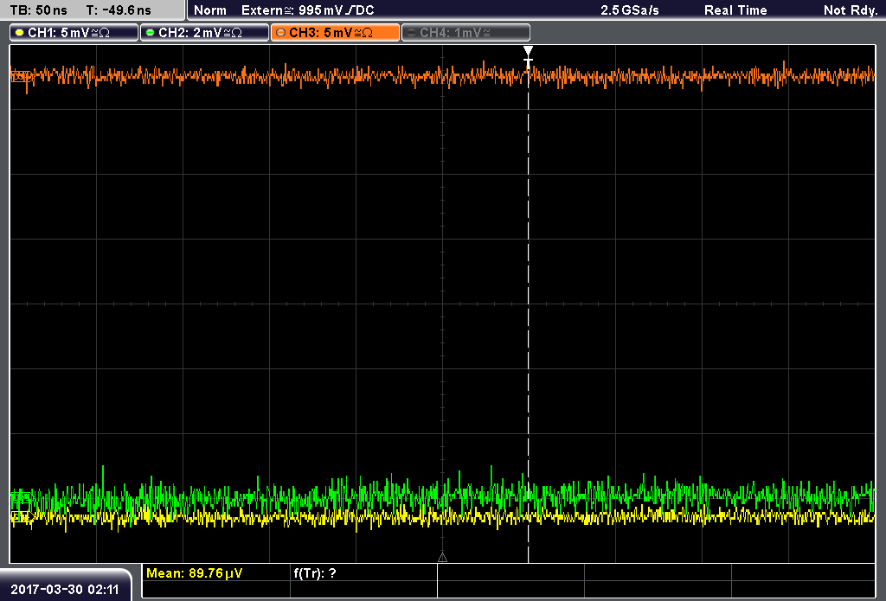
Task: Enable the greyed-out CH4 1 mV tab
Action: (465, 33)
